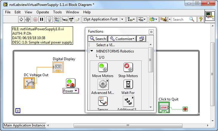
Task: Click Main Application Instance status label
Action: pos(24,125)
